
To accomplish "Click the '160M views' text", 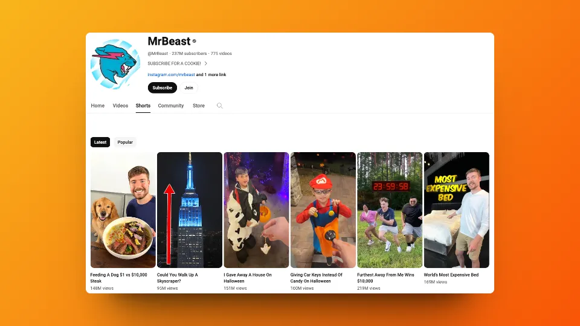I will tap(302, 289).
